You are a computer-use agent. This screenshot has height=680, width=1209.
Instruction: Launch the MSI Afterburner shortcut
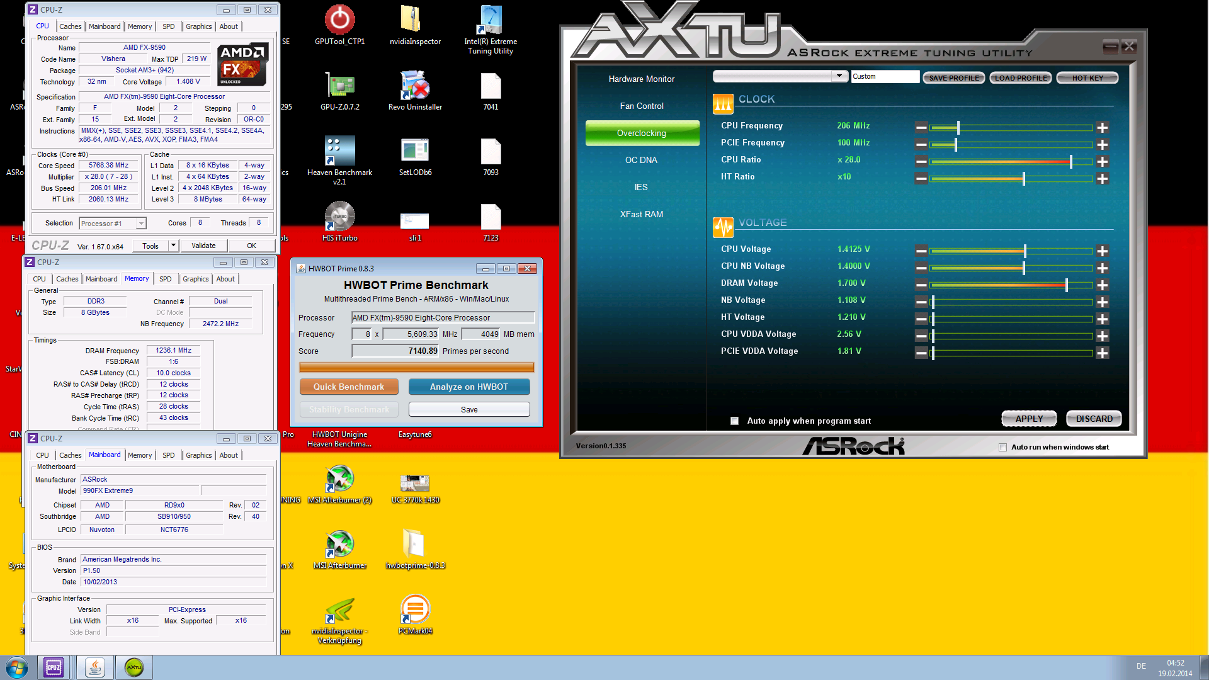[x=339, y=549]
